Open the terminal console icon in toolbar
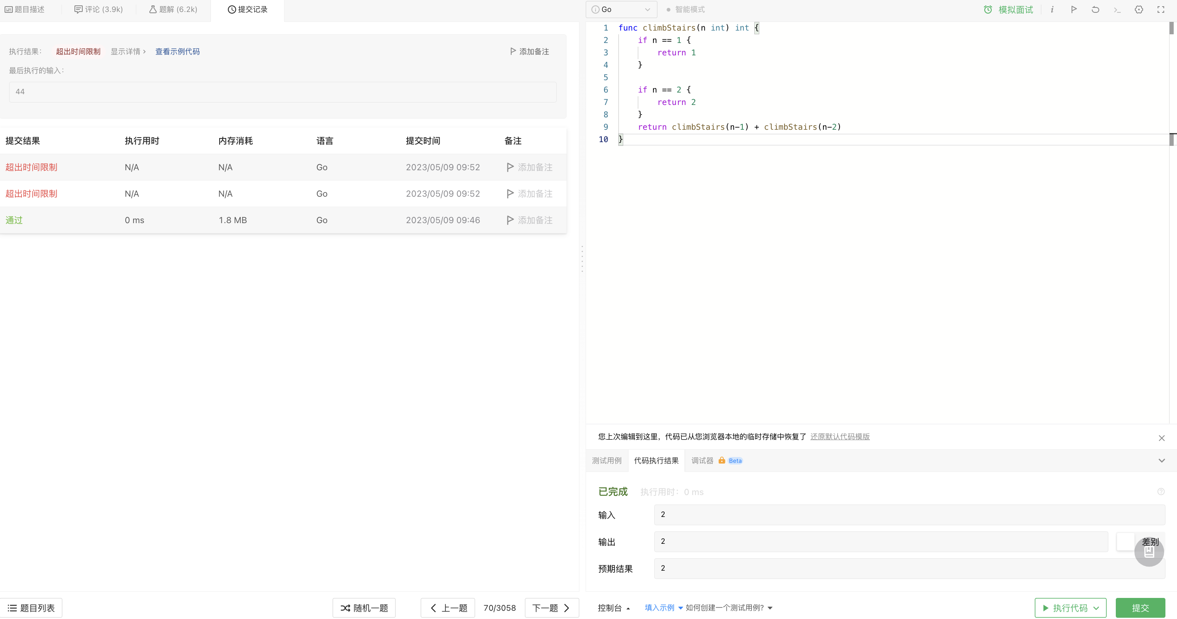The width and height of the screenshot is (1177, 619). pos(1117,10)
